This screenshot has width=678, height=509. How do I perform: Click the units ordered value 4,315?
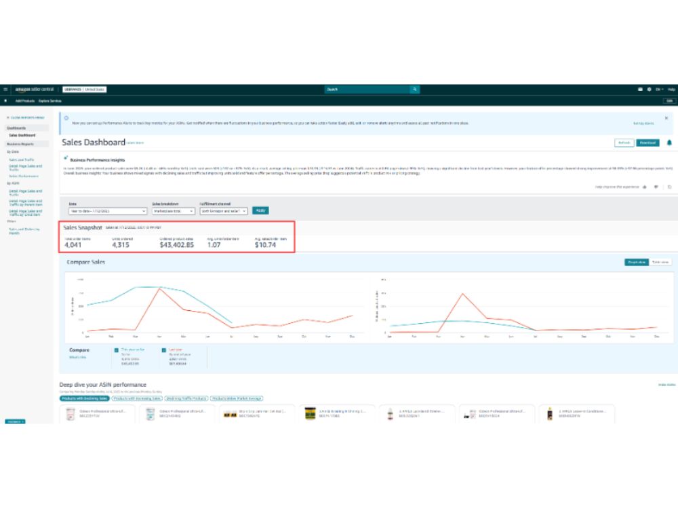coord(121,245)
